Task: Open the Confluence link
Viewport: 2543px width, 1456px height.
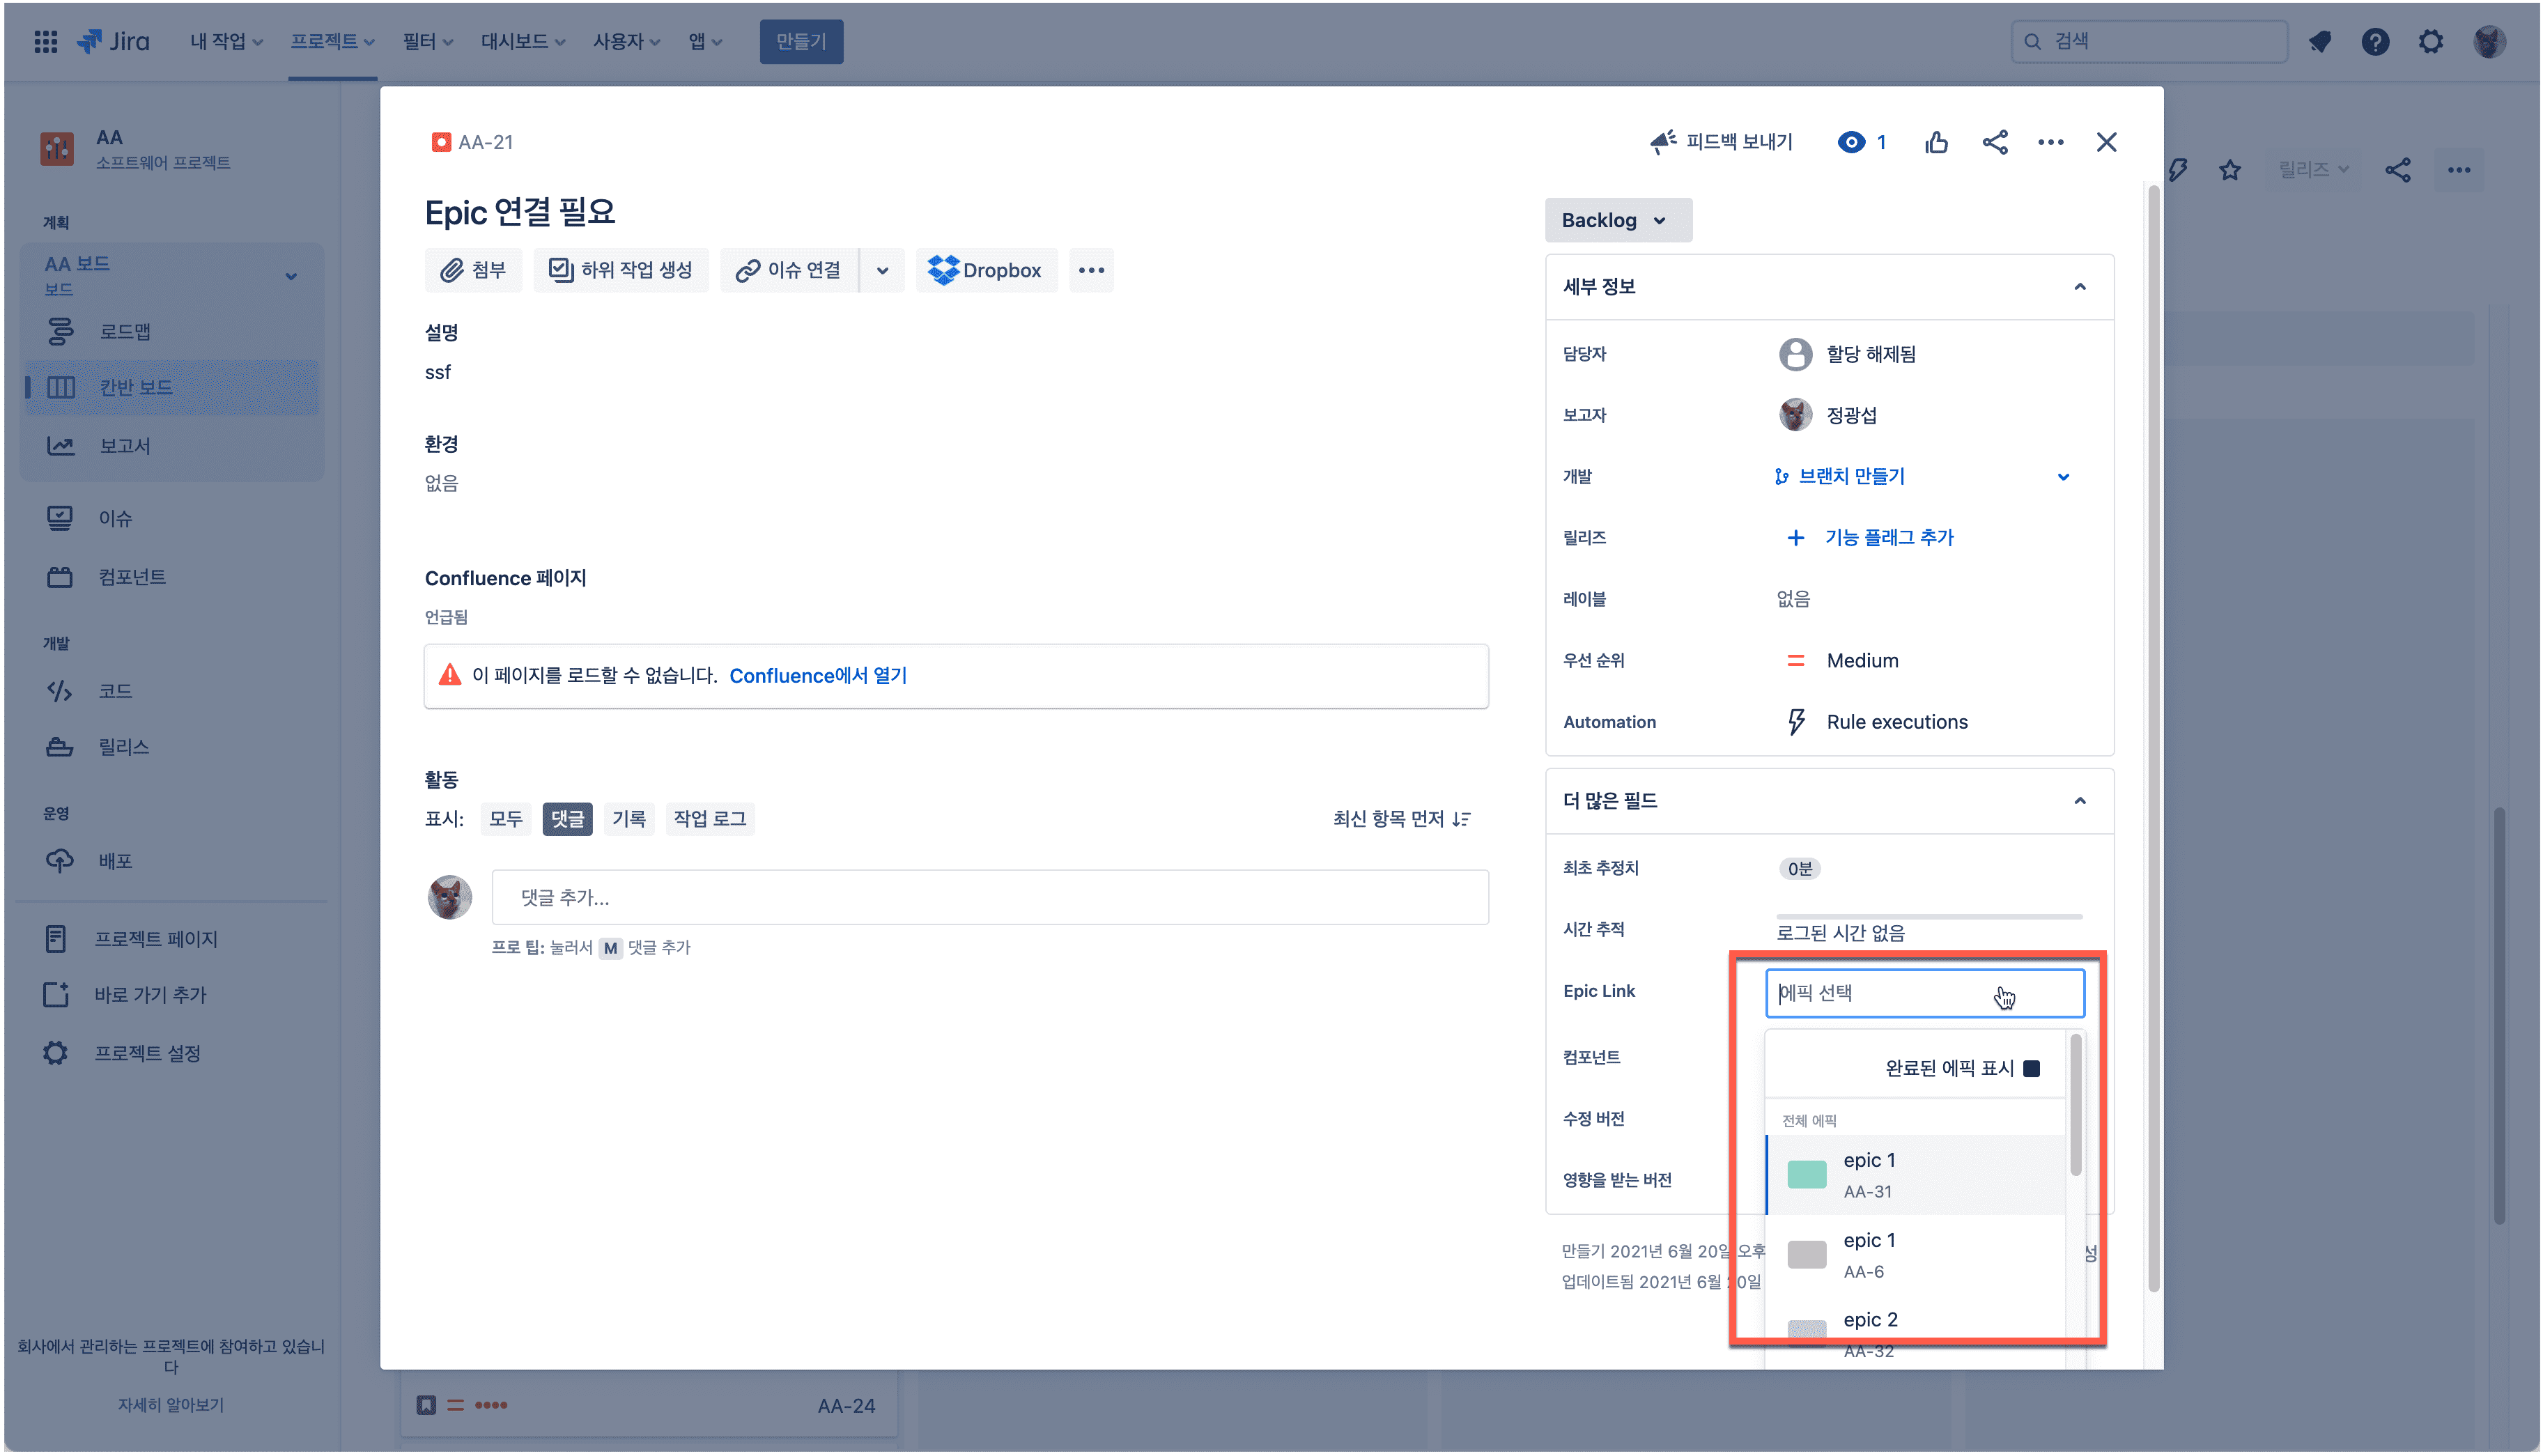Action: click(x=817, y=676)
